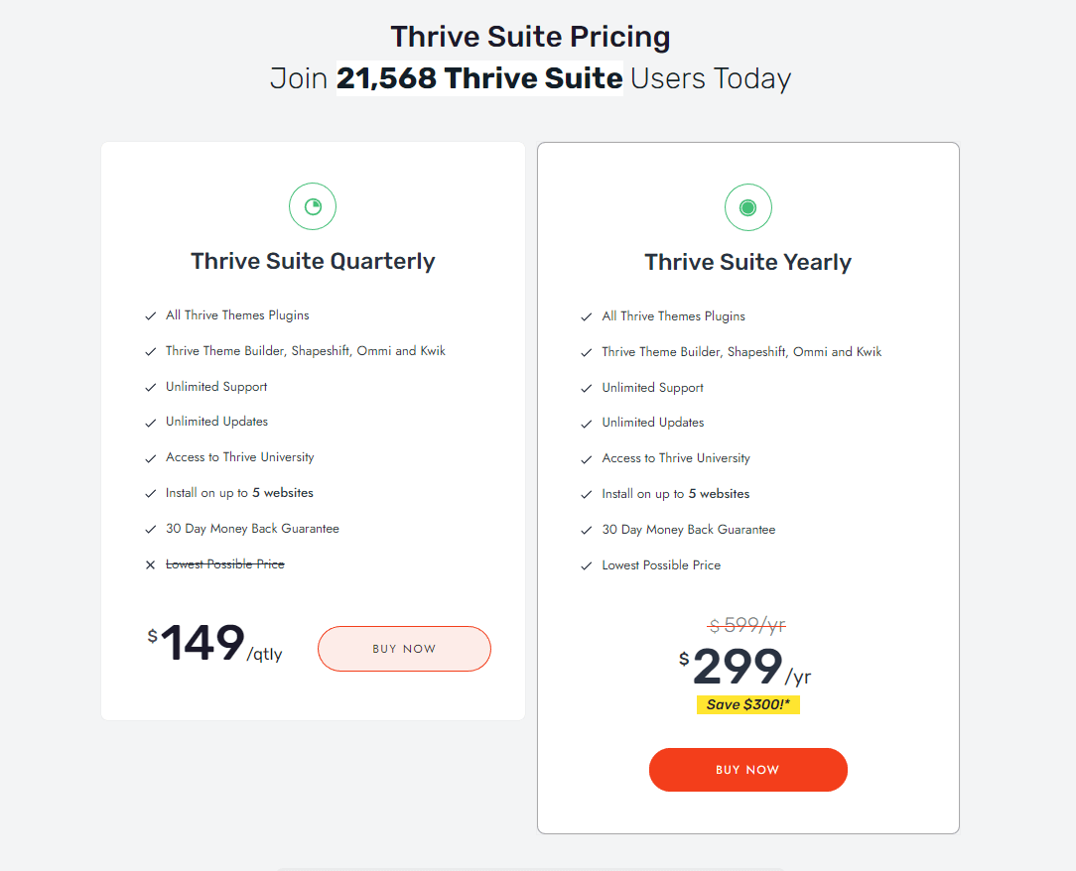Click the checkmark beside "Unlimited Updates" in Quarterly
Screen dimensions: 1076x871
(x=151, y=421)
